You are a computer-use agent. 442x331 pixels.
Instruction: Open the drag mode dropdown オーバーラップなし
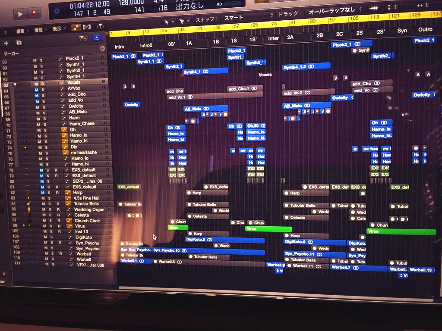coord(334,11)
